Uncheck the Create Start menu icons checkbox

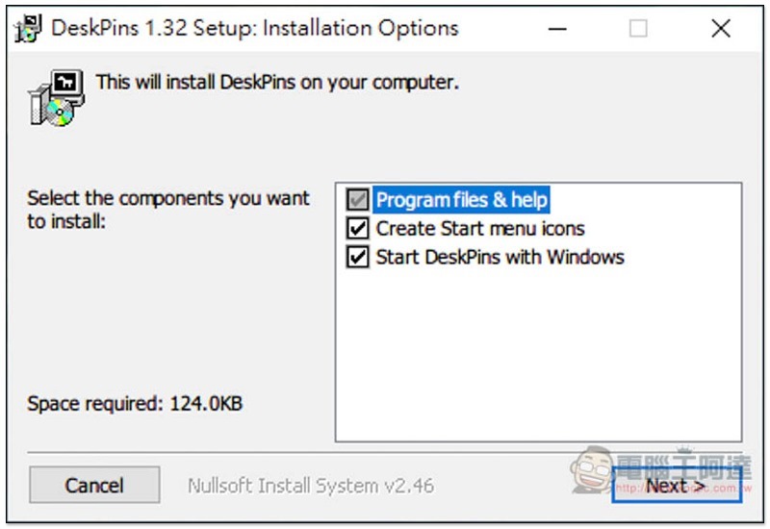(x=357, y=228)
